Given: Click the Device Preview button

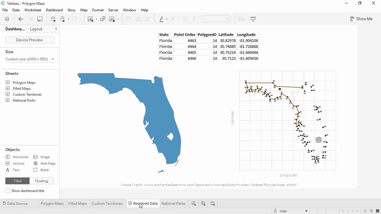Looking at the screenshot, I should [29, 40].
